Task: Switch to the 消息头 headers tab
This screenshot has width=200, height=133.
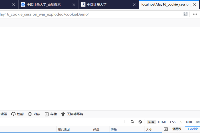Action: coord(177,129)
